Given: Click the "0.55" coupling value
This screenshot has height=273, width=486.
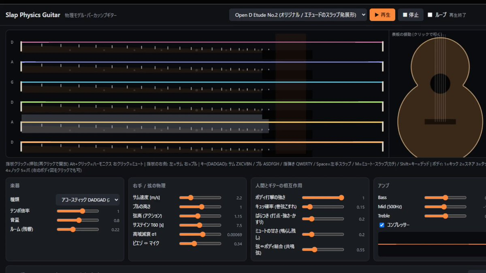Looking at the screenshot, I should (360, 250).
